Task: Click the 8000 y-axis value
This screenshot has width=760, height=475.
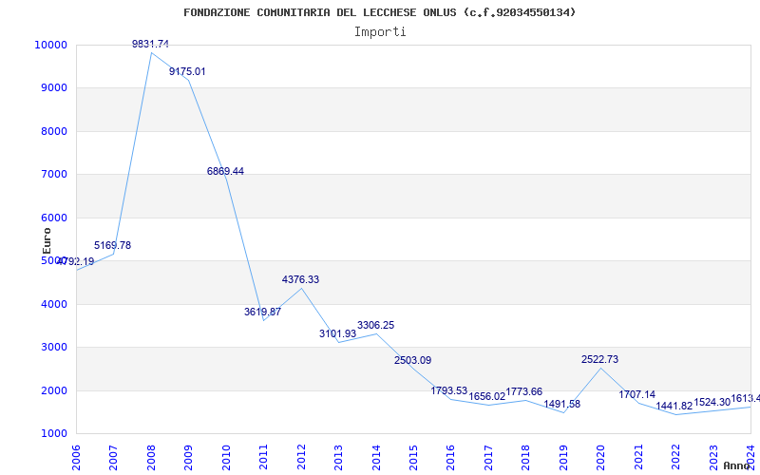Action: pyautogui.click(x=53, y=132)
